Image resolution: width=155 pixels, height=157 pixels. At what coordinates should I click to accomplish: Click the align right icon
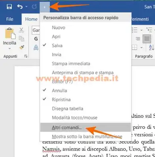coord(138,39)
